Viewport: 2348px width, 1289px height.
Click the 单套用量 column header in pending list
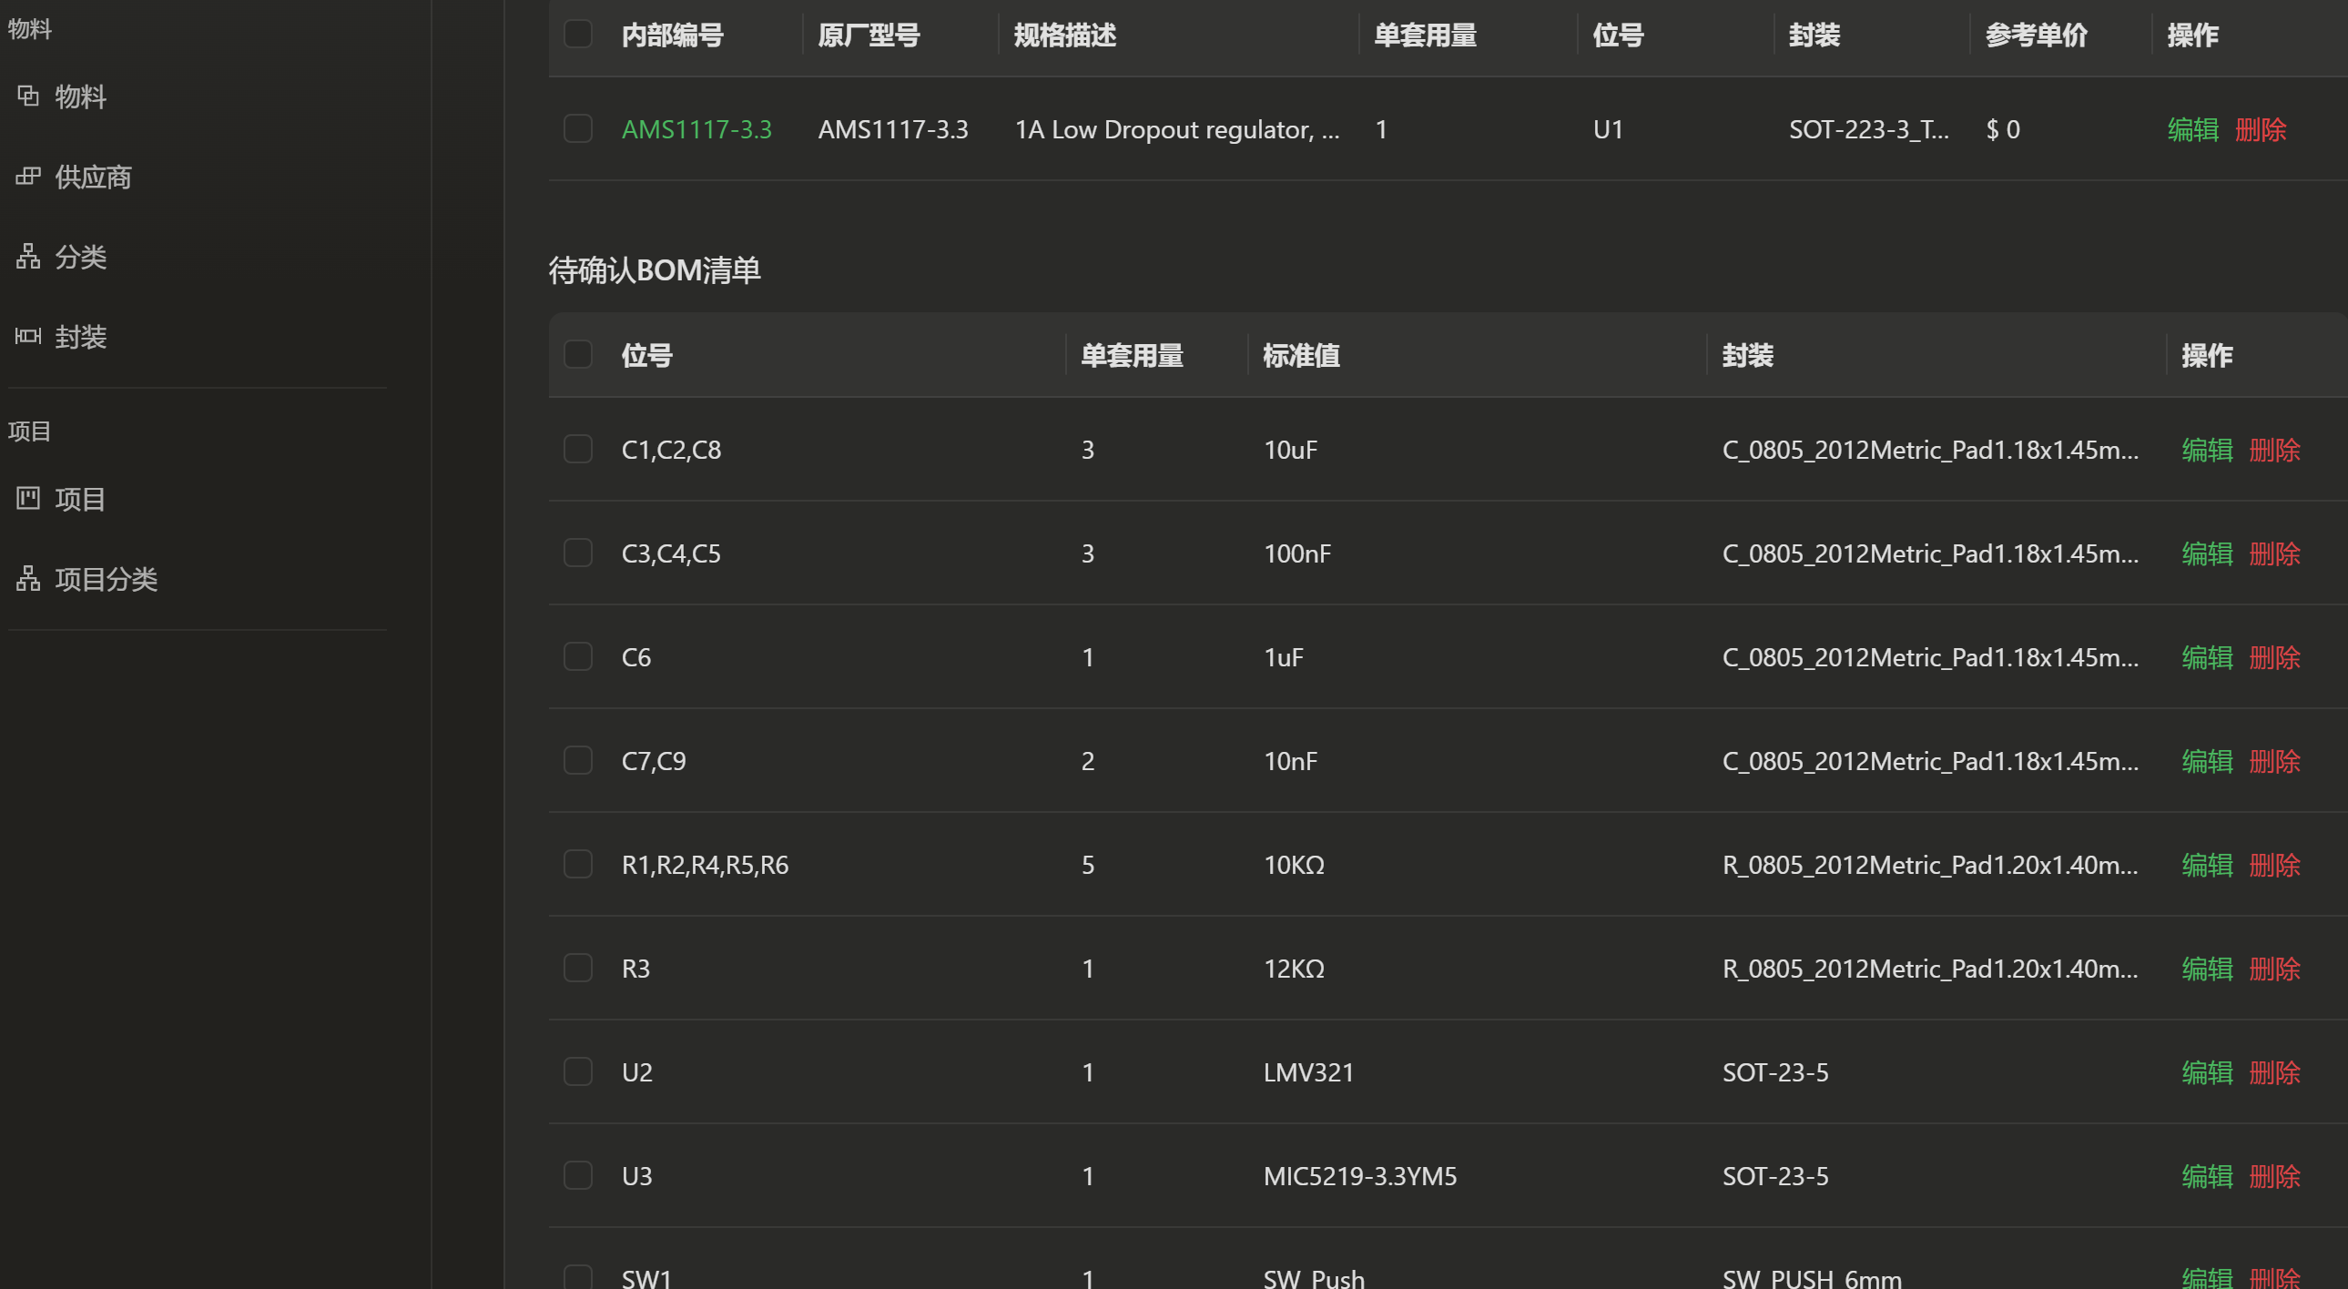coord(1132,356)
